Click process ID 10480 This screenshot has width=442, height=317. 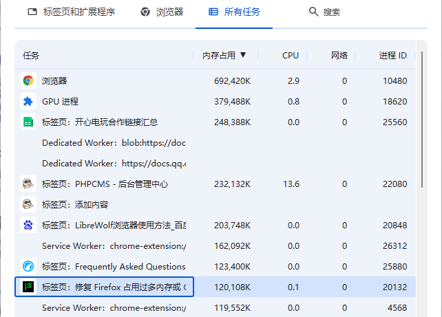[x=395, y=81]
